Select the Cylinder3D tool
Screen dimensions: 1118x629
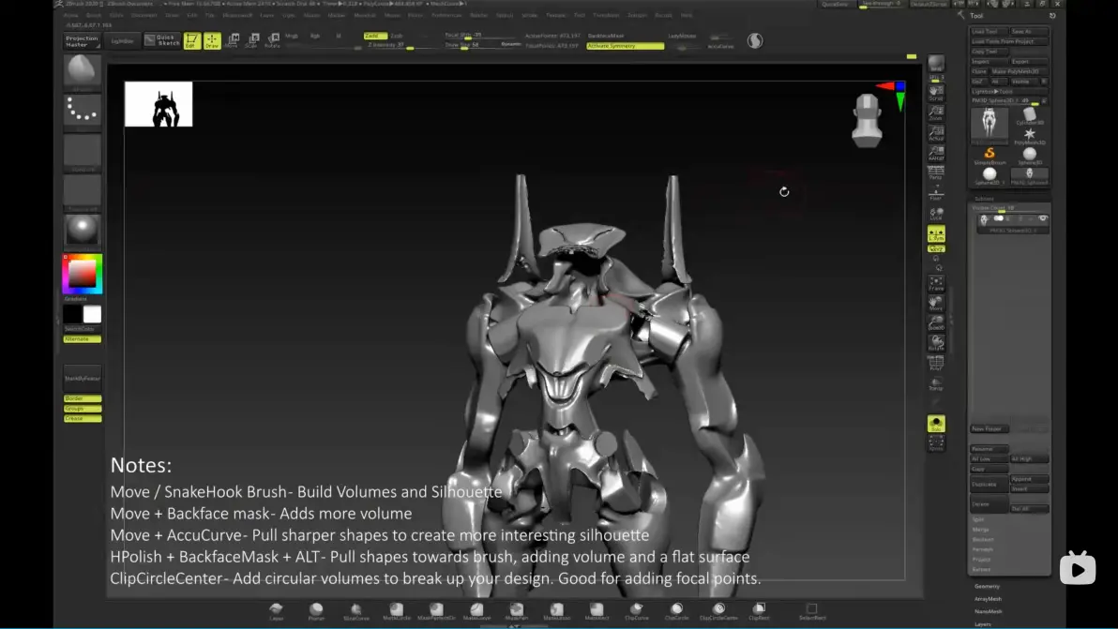[x=1030, y=116]
